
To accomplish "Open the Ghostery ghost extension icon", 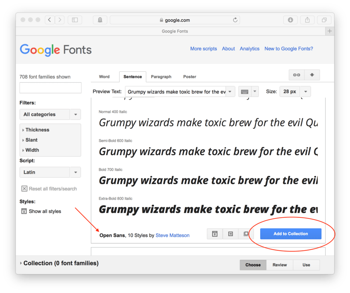I will [x=100, y=20].
